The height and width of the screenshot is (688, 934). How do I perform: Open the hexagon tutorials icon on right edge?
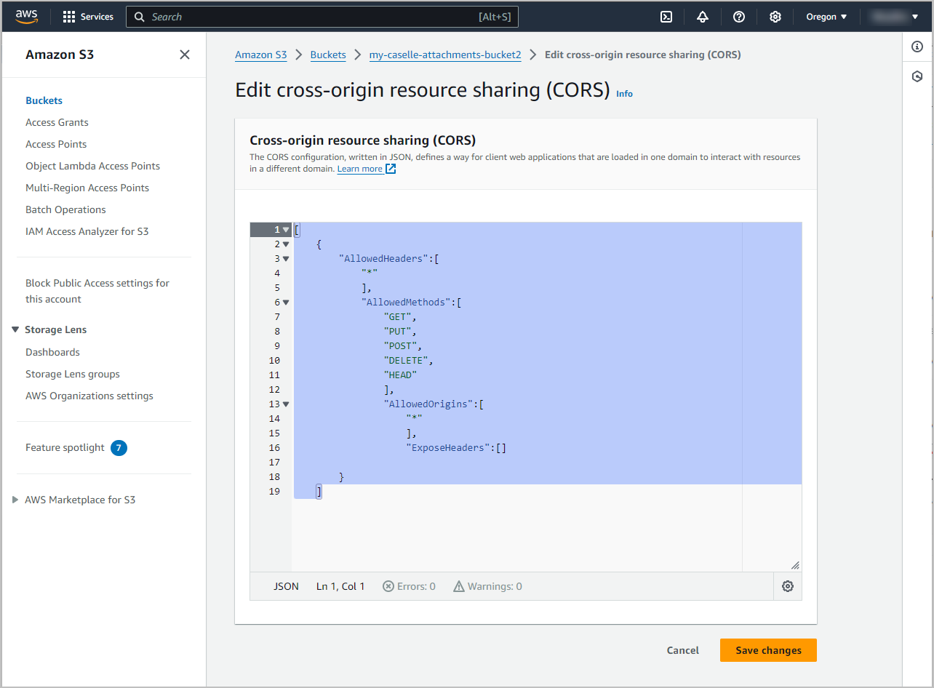coord(917,76)
